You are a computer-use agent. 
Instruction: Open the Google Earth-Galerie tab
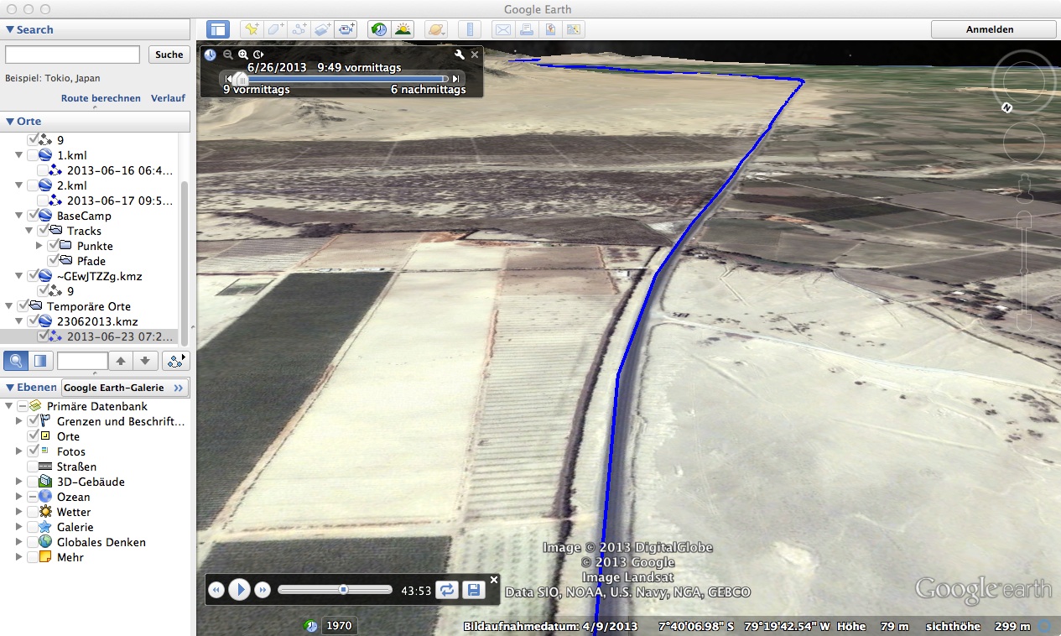tap(124, 388)
